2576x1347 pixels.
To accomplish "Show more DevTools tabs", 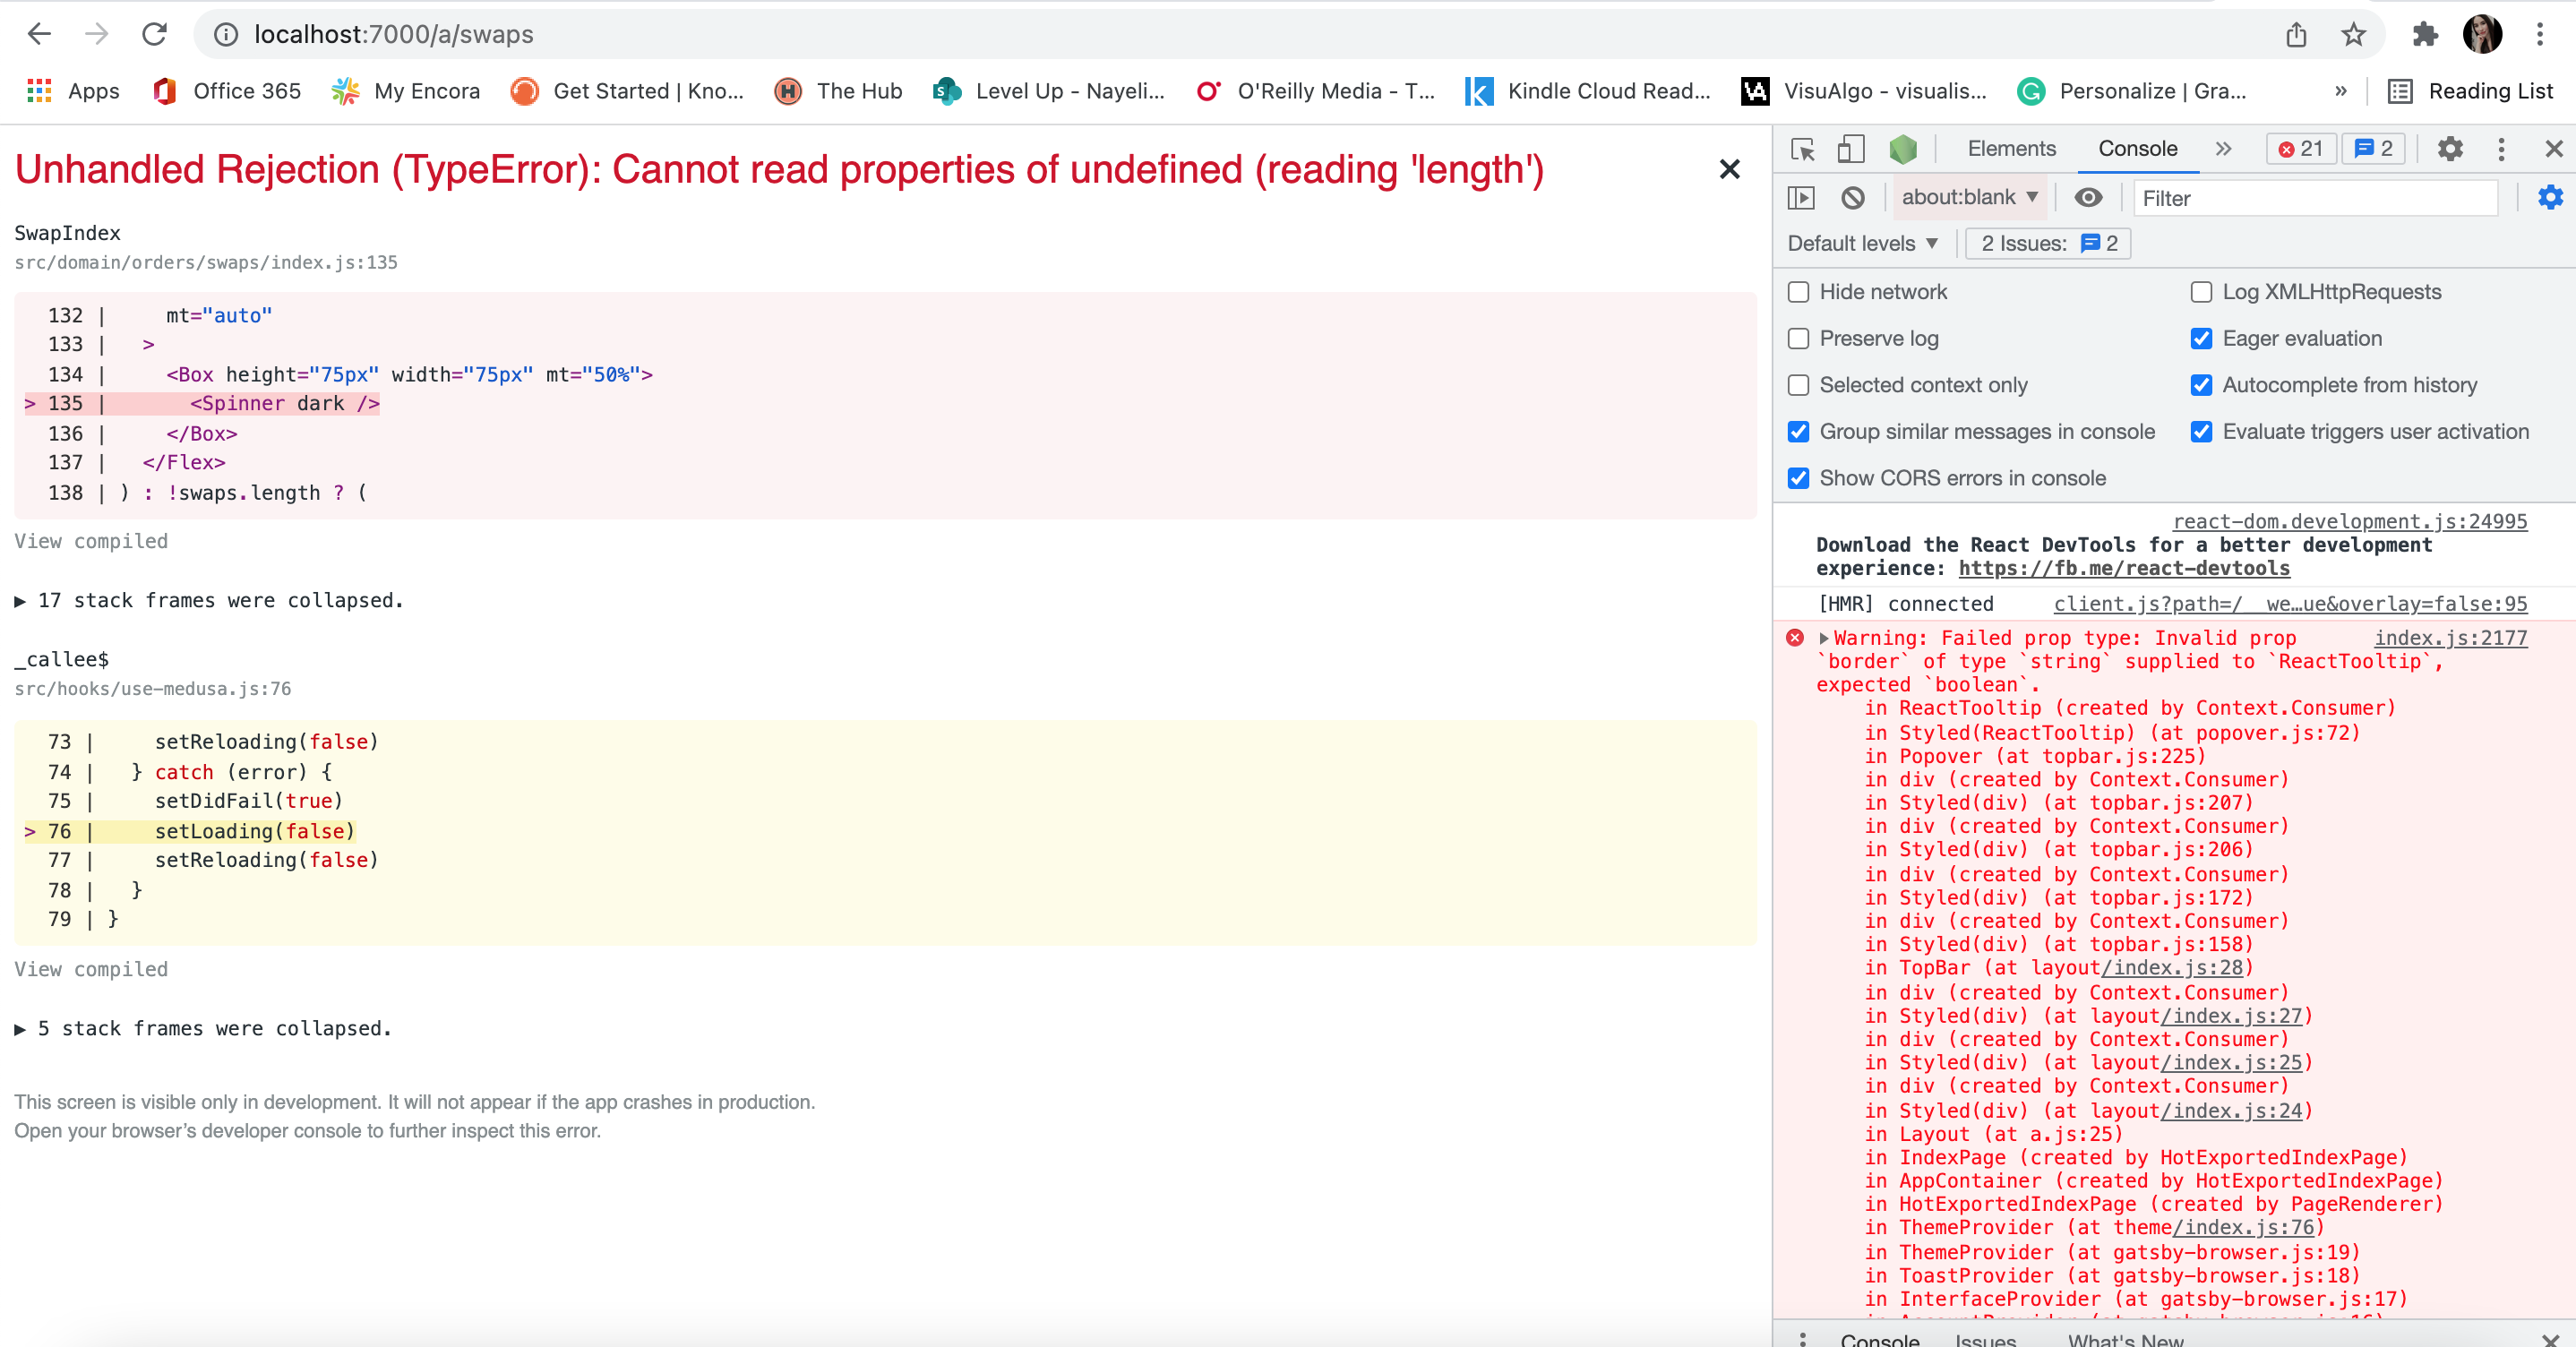I will click(2223, 148).
